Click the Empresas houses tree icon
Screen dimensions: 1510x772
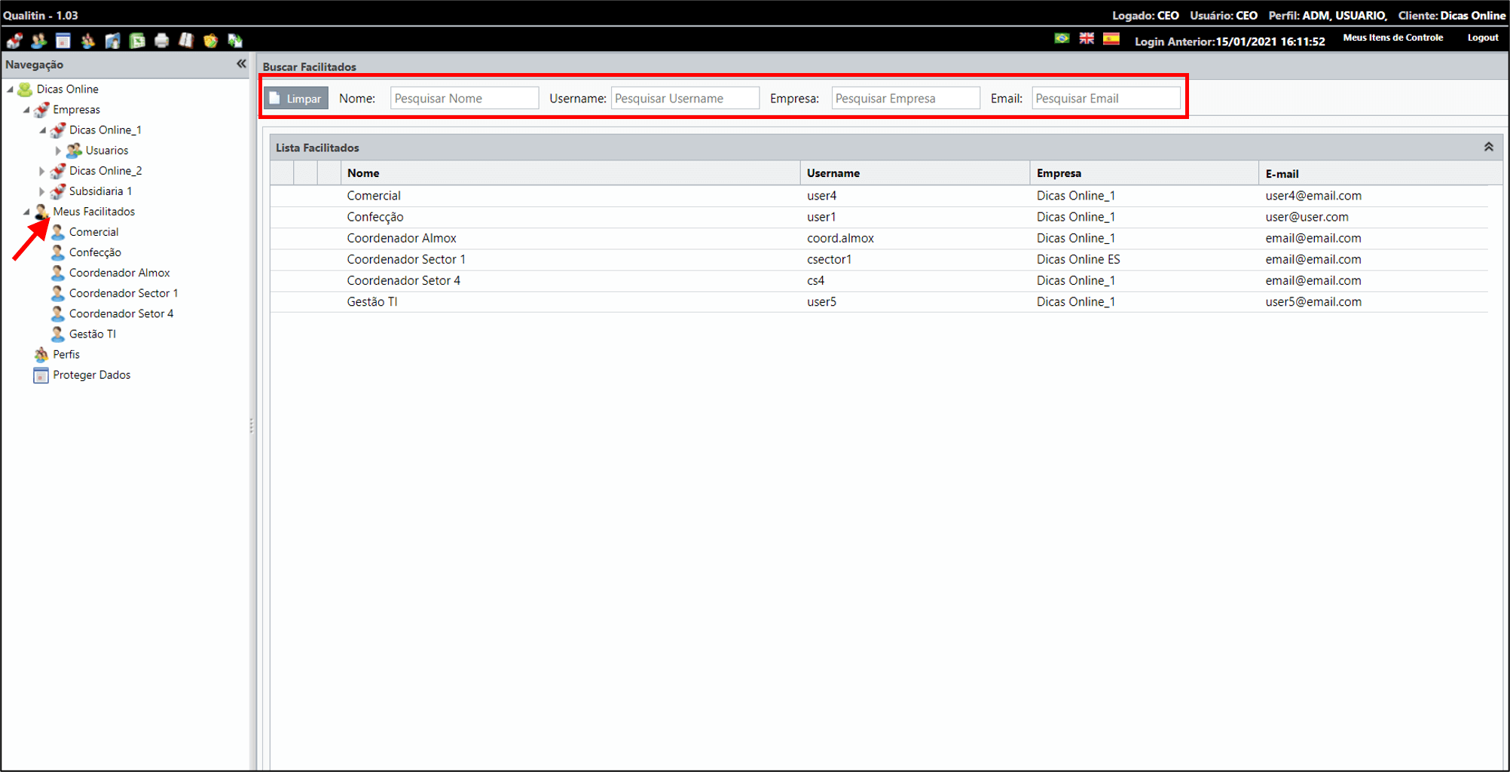click(41, 110)
